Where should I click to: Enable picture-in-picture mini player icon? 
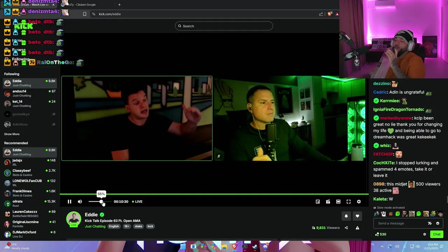[318, 202]
